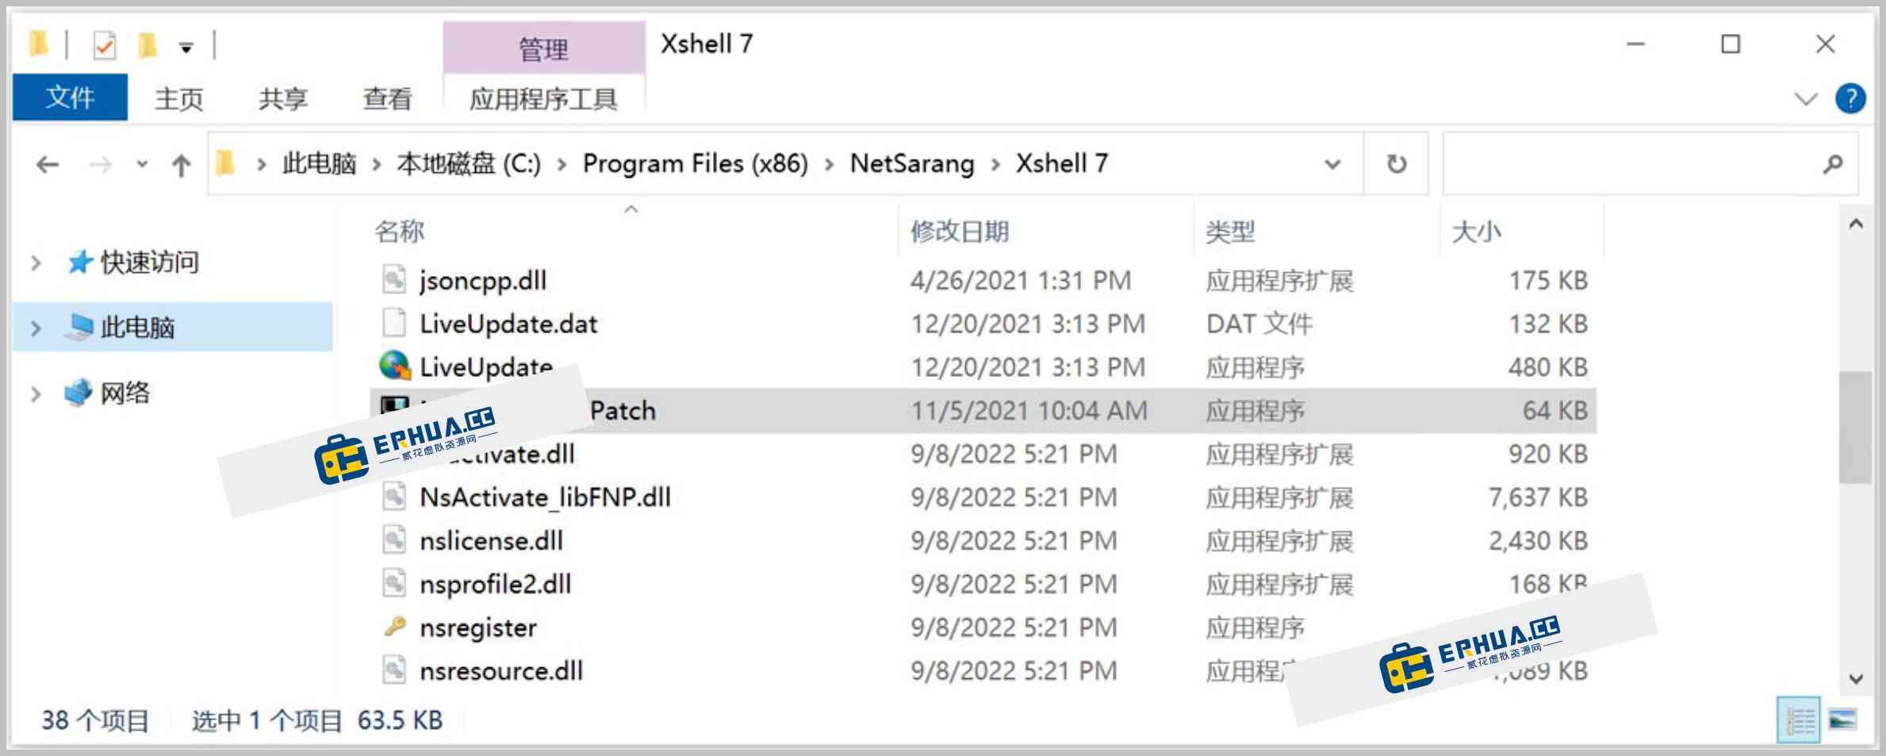Click the back navigation arrow
The width and height of the screenshot is (1886, 756).
point(48,165)
